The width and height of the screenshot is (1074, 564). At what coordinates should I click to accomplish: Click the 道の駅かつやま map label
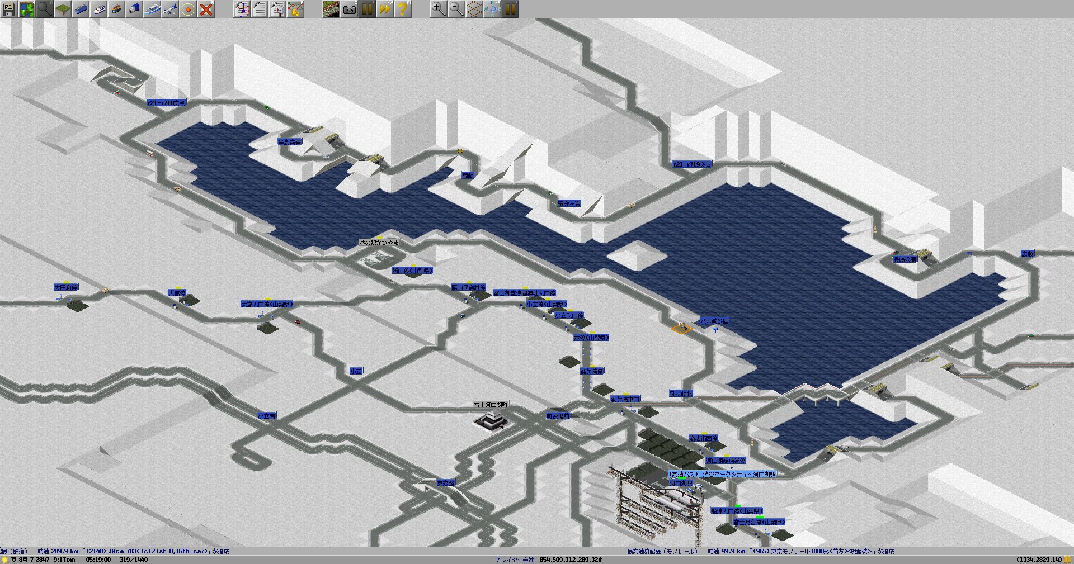[x=379, y=243]
